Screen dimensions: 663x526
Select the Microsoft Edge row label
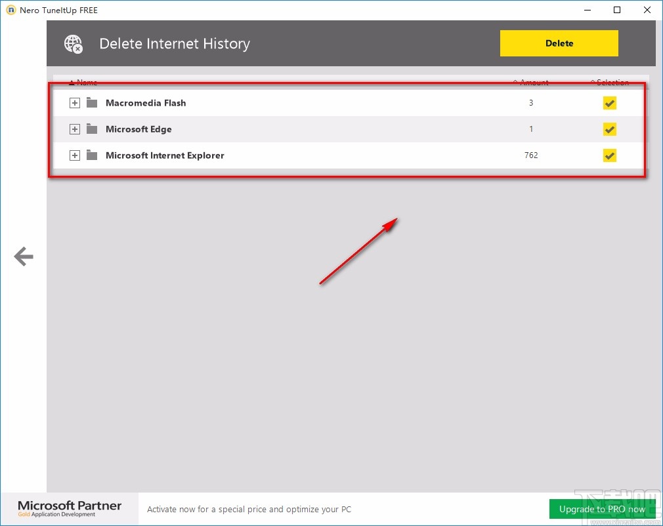(139, 129)
